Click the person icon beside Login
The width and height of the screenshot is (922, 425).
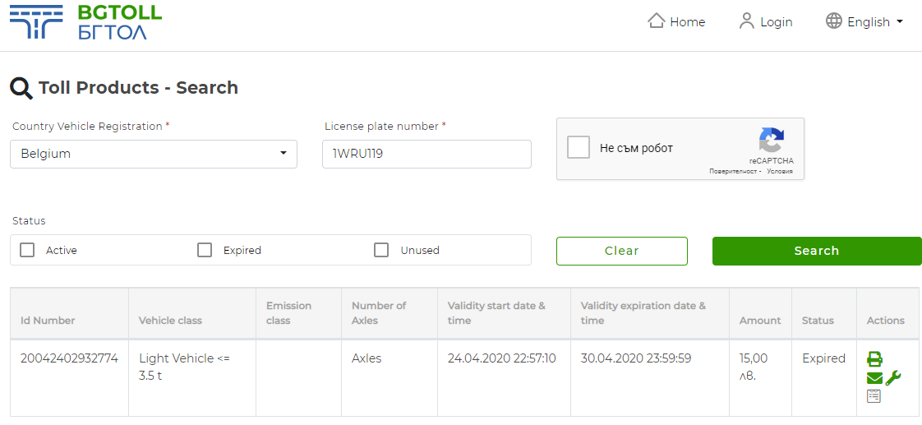click(x=746, y=21)
